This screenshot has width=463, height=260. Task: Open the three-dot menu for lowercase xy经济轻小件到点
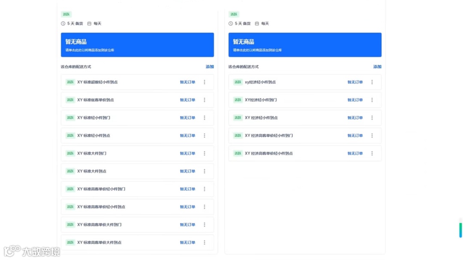(372, 82)
